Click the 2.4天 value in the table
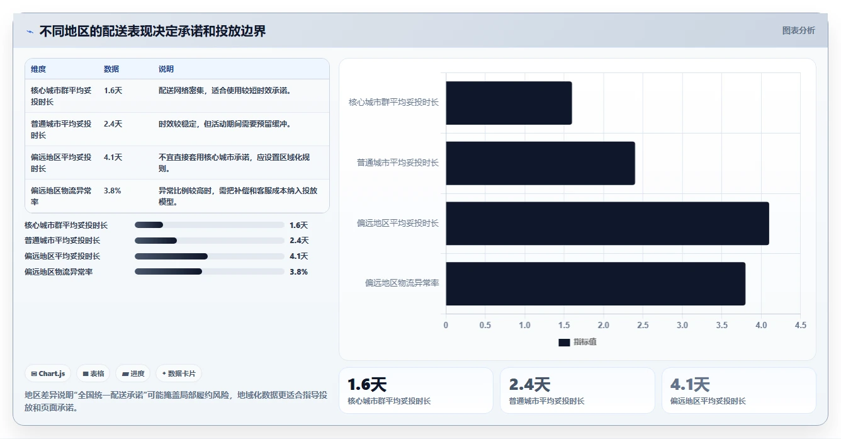This screenshot has height=439, width=841. coord(113,124)
